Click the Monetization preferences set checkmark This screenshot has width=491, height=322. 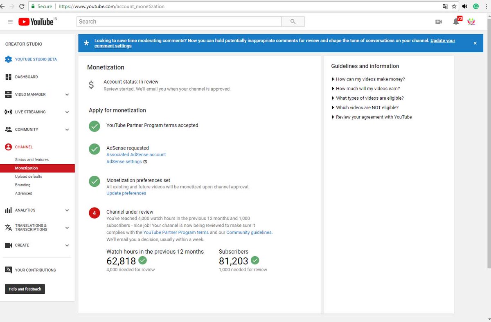[95, 181]
